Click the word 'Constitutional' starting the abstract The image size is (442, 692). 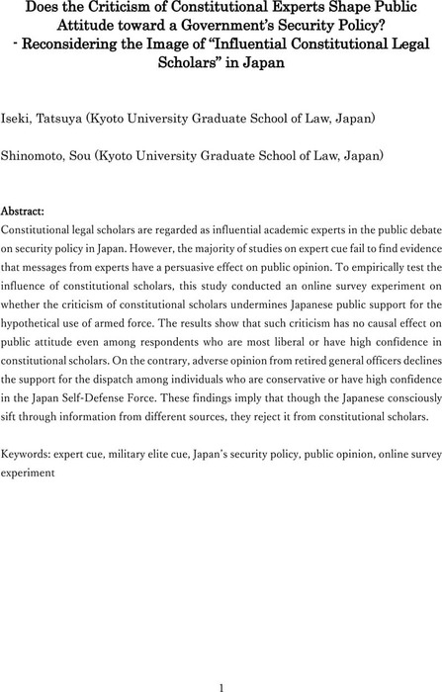[x=35, y=230]
